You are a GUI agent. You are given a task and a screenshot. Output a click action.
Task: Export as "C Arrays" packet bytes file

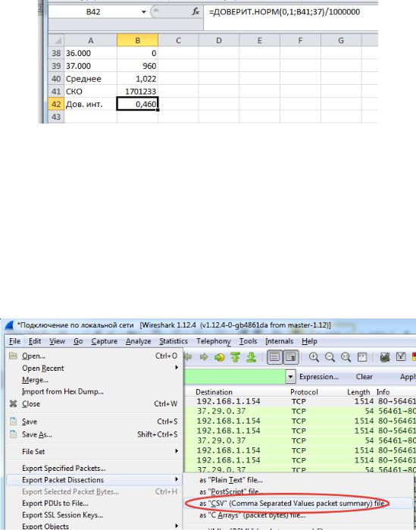pyautogui.click(x=252, y=516)
